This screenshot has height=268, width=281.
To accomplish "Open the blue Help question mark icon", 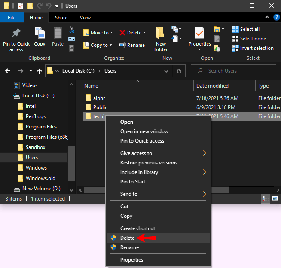I will (277, 17).
